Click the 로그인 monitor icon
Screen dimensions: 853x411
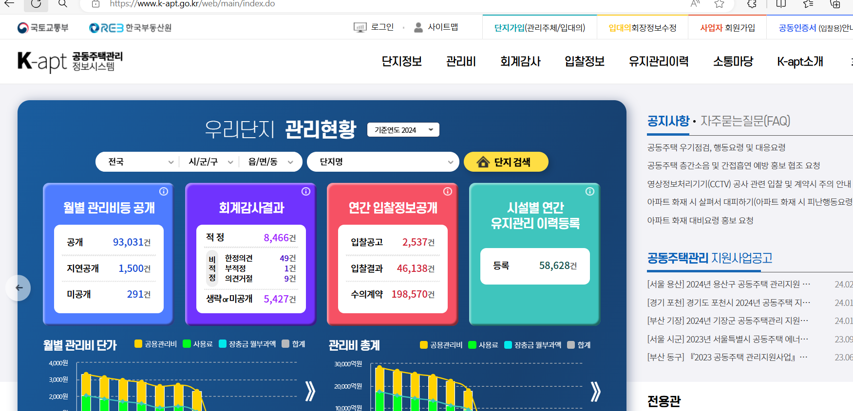point(360,28)
